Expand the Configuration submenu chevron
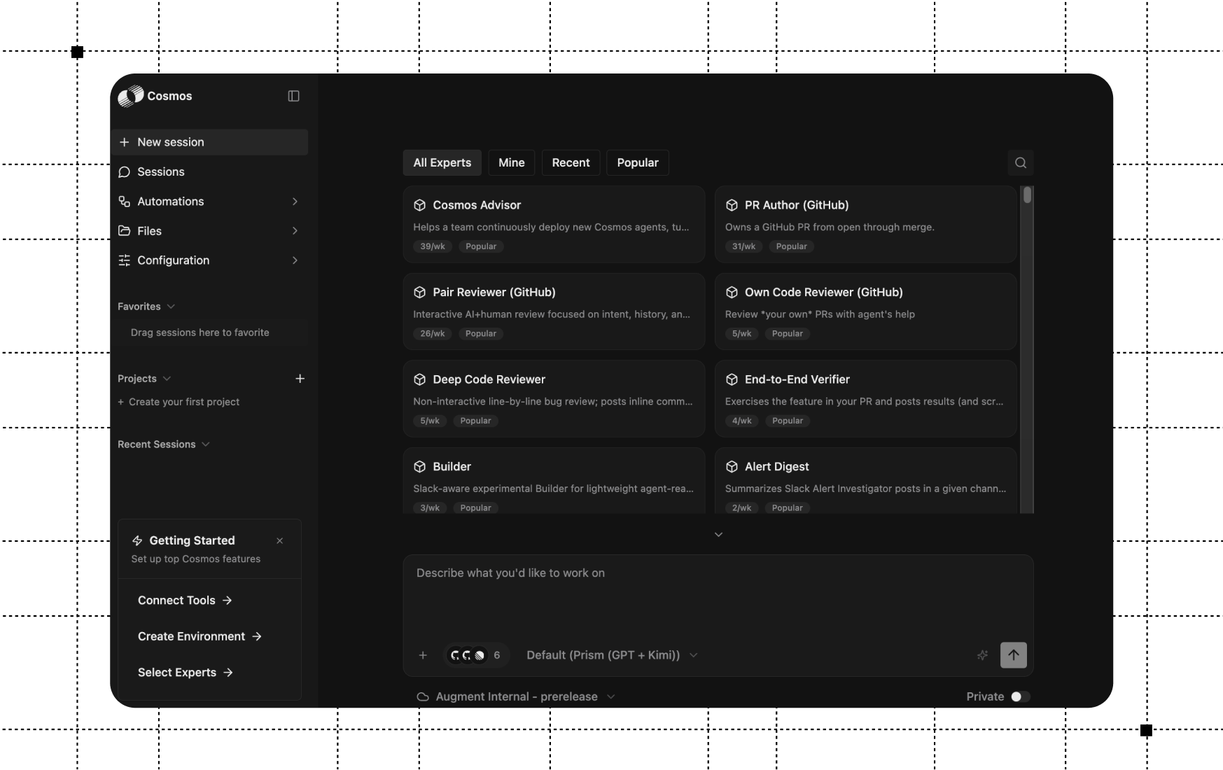The height and width of the screenshot is (770, 1223). point(295,260)
